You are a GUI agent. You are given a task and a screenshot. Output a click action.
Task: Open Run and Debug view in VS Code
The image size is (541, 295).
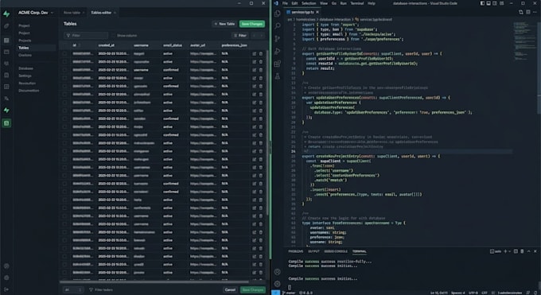pos(278,52)
